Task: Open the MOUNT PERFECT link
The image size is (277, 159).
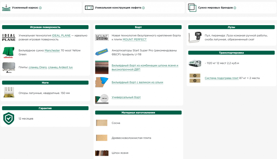Action: [x=134, y=39]
